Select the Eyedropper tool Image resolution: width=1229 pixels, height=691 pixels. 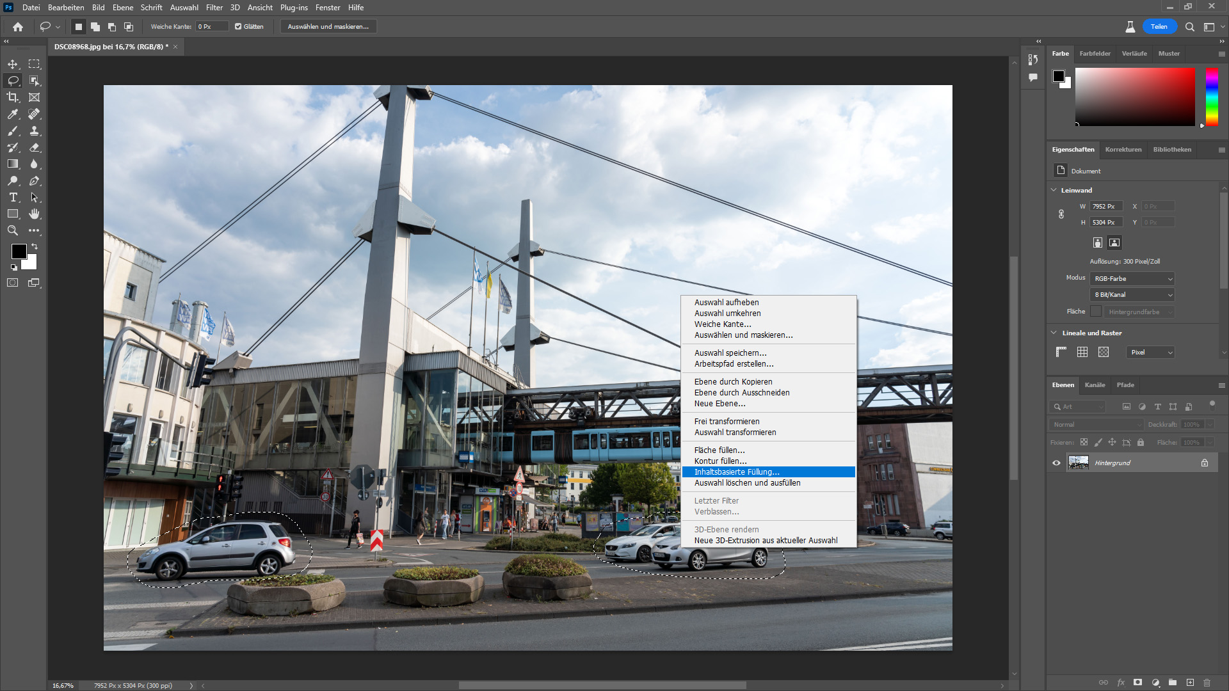(x=13, y=114)
